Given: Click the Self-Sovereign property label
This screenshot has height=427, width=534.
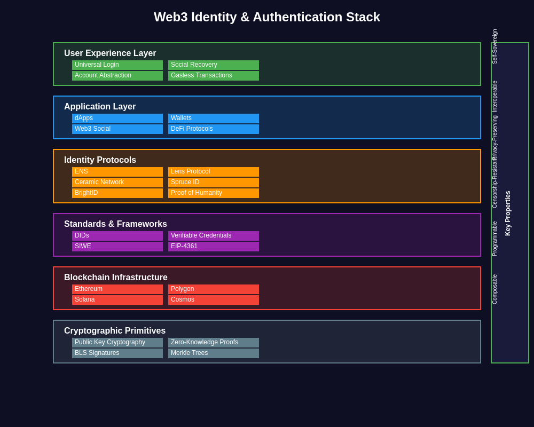Looking at the screenshot, I should click(x=495, y=46).
